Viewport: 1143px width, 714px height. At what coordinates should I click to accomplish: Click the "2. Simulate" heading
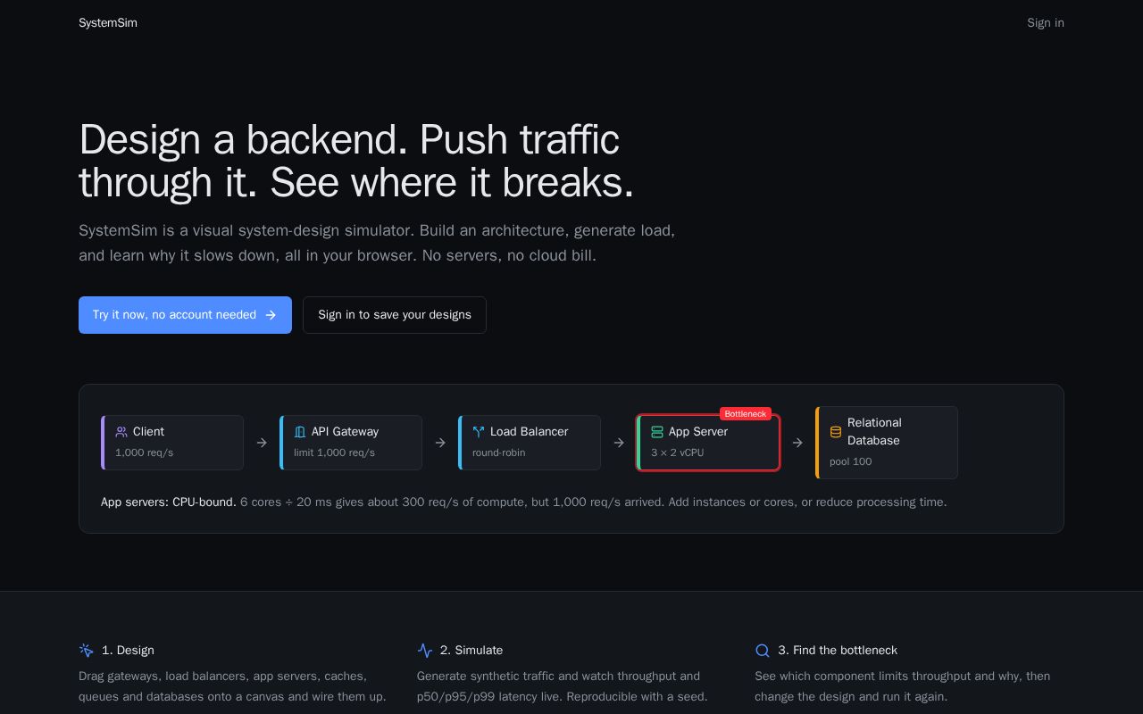pos(471,651)
